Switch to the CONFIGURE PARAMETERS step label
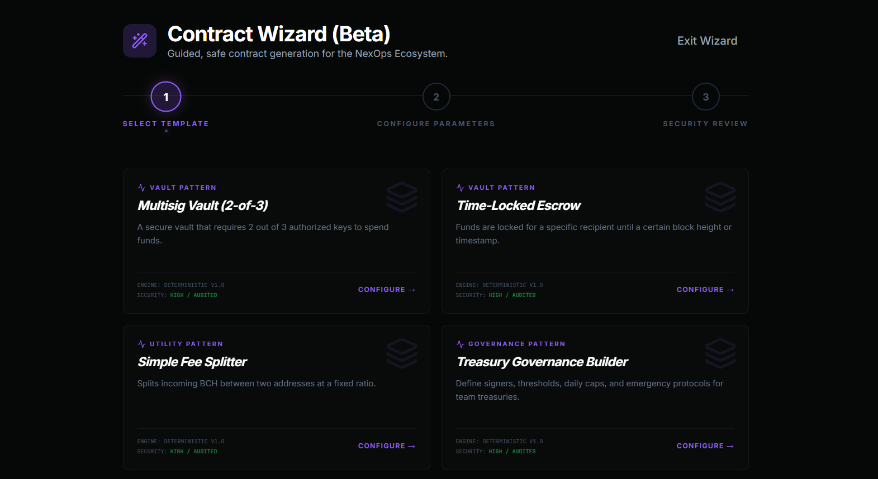This screenshot has width=878, height=479. click(436, 123)
